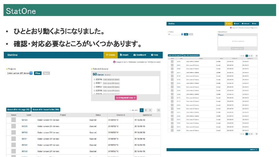The height and width of the screenshot is (157, 279).
Task: Click StatOne brand logo in large screenshot navbar
Action: [x=12, y=55]
